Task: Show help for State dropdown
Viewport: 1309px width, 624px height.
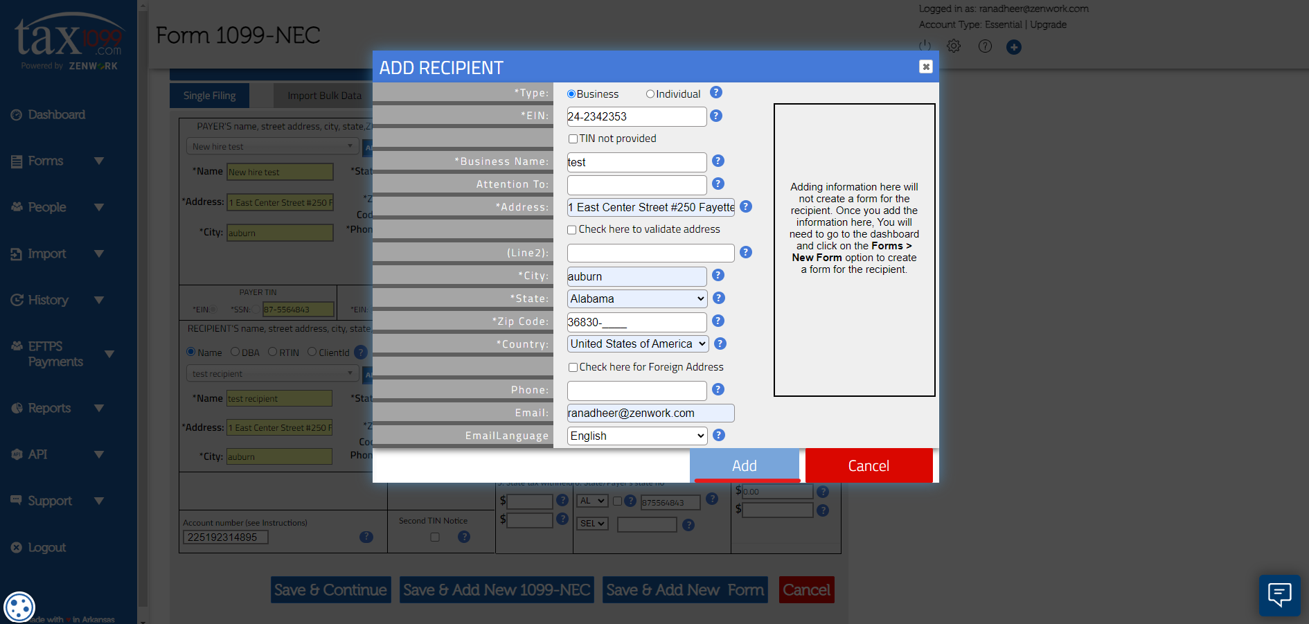Action: pyautogui.click(x=719, y=298)
